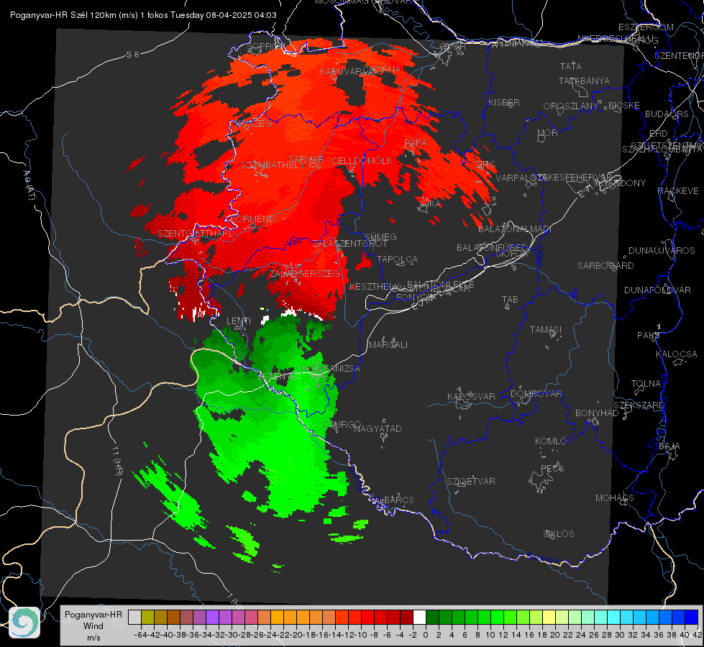Viewport: 704px width, 647px height.
Task: Select the SZENTGOTTHARD town label
Action: (x=196, y=234)
